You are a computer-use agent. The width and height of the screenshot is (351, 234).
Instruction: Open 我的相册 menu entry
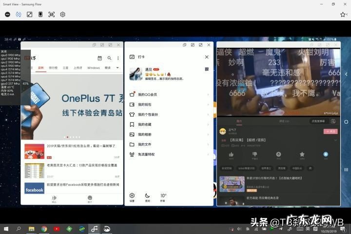(169, 135)
